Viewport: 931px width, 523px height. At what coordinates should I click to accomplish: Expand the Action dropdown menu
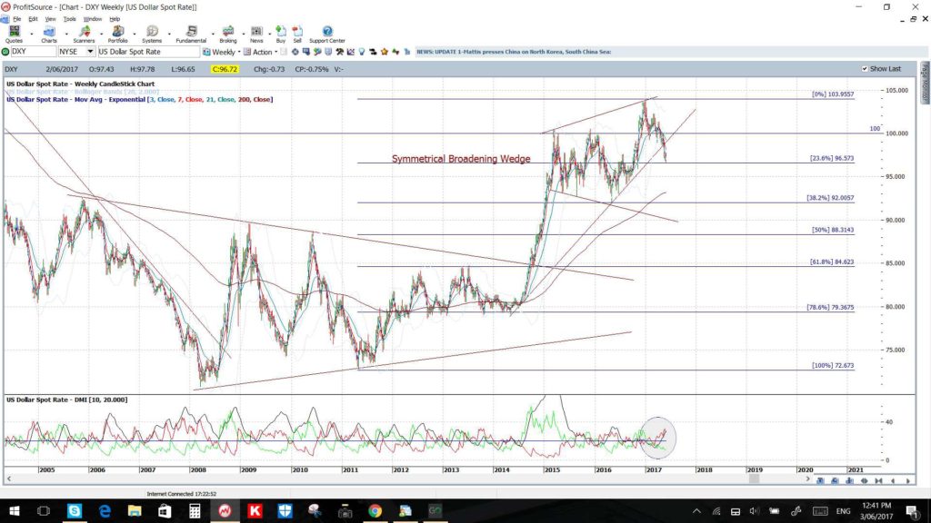point(261,52)
